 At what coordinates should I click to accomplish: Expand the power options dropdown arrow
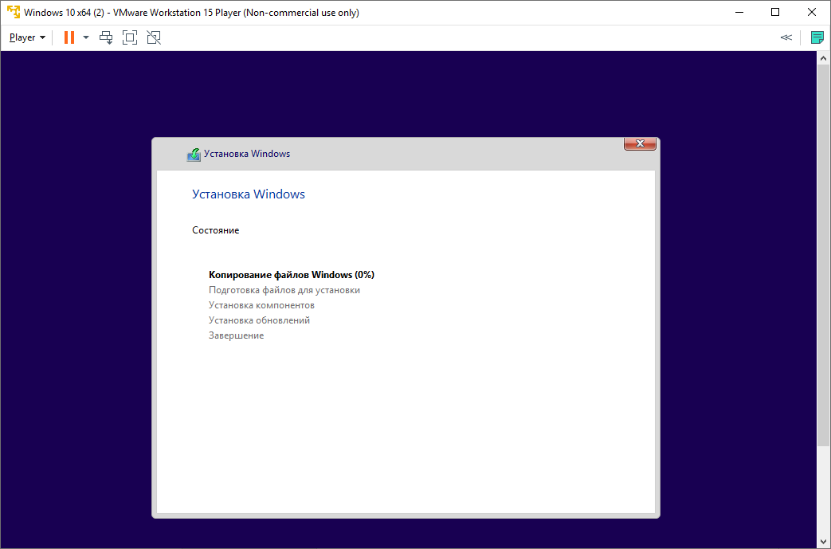coord(86,37)
